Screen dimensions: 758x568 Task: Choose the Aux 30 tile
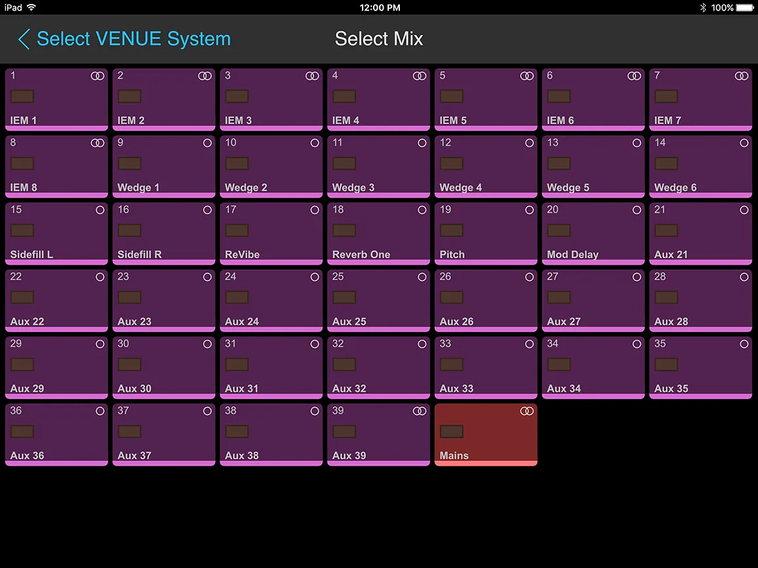pyautogui.click(x=164, y=368)
